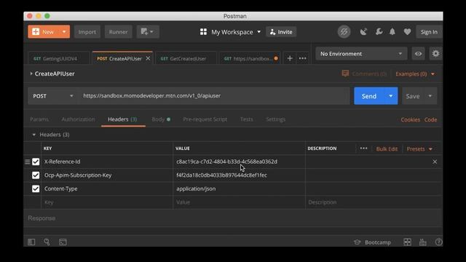This screenshot has height=262, width=466.
Task: Toggle the sidebar icon in status bar
Action: pyautogui.click(x=31, y=242)
